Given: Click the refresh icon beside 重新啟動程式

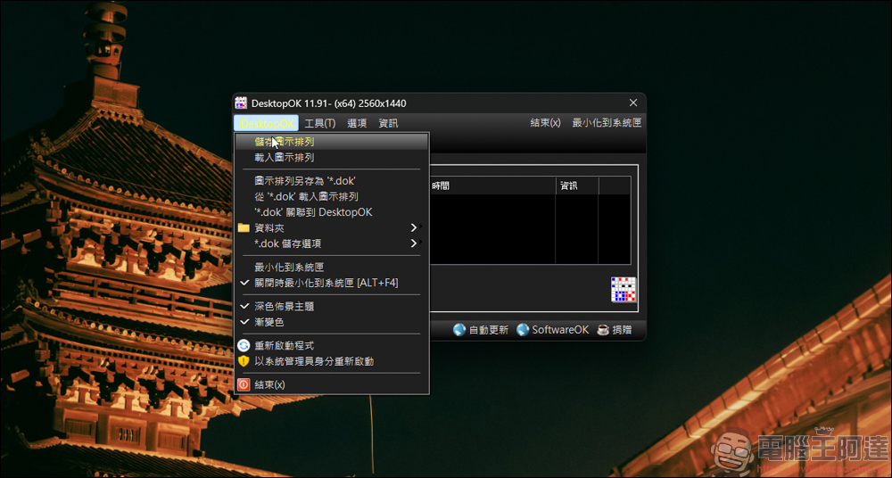Looking at the screenshot, I should coord(244,345).
